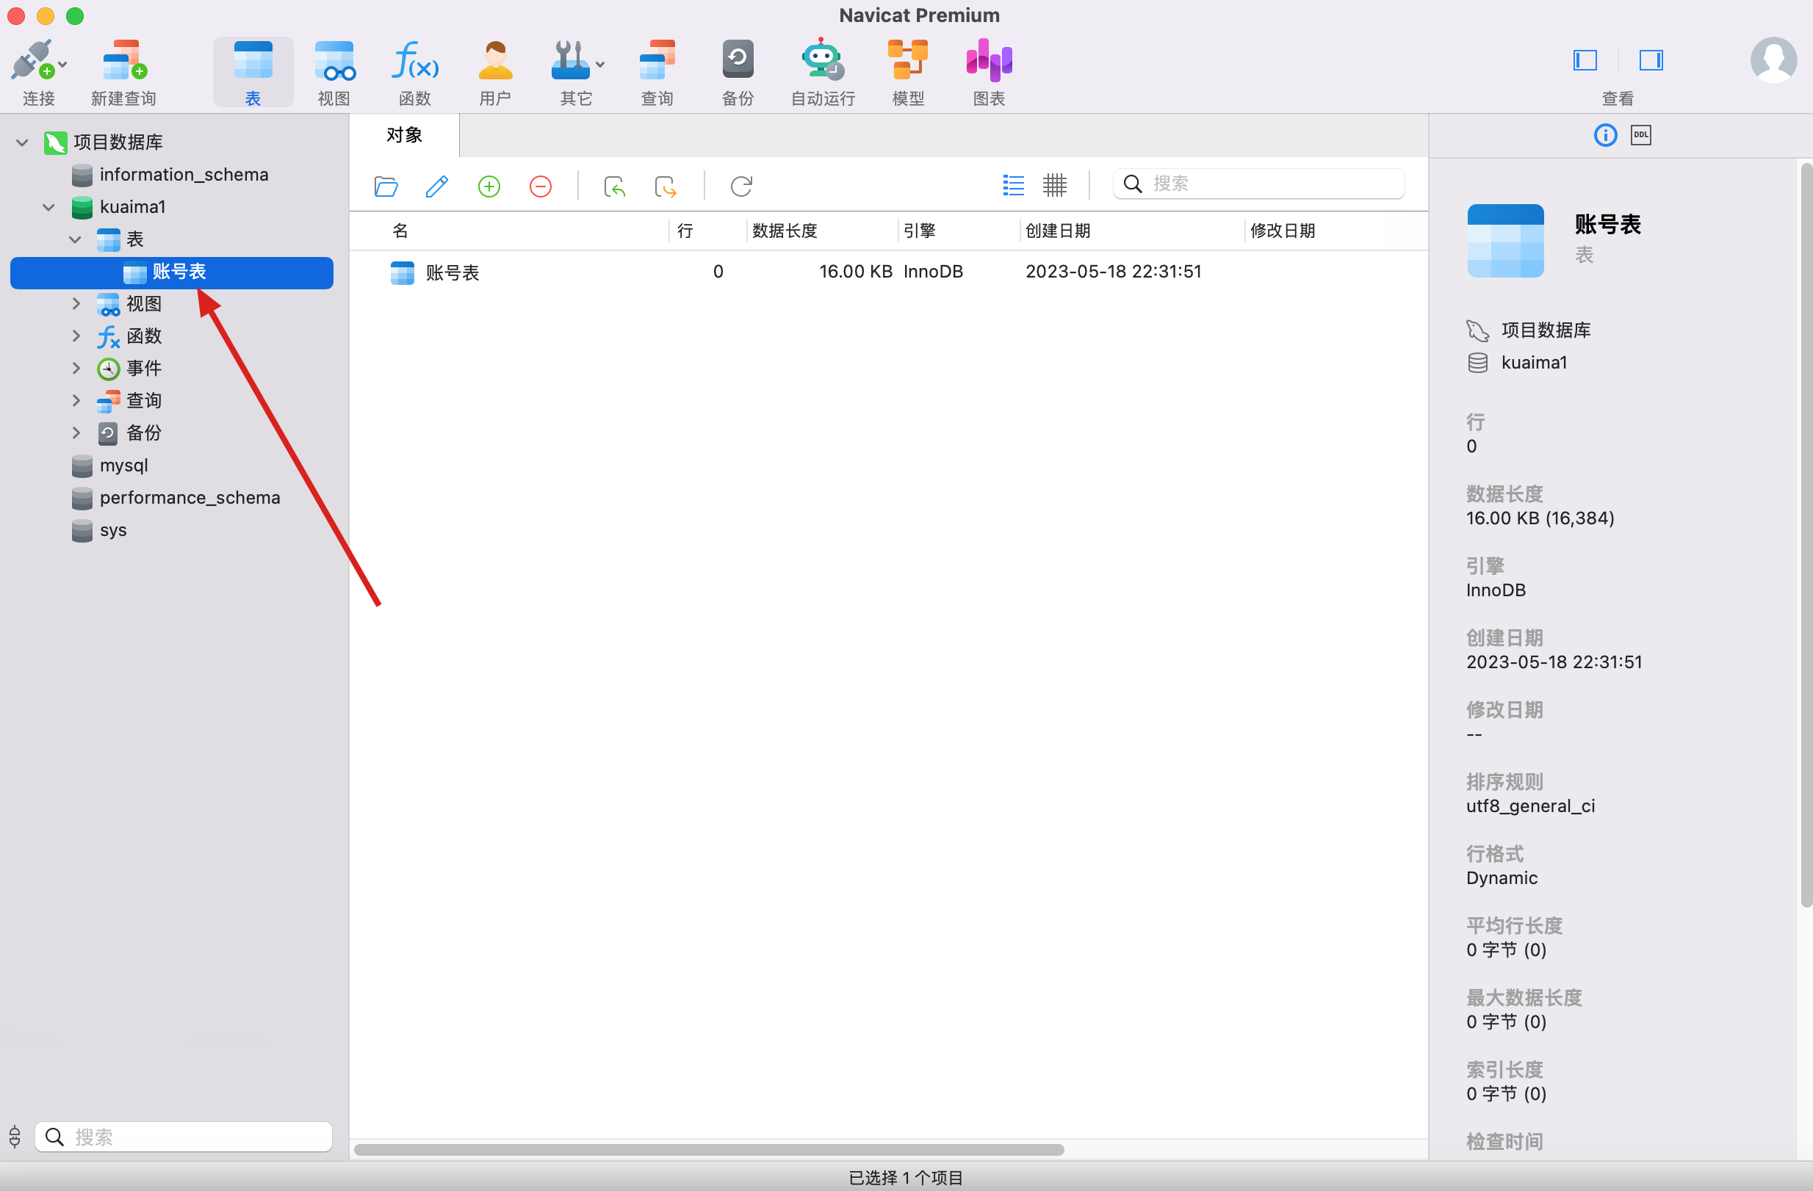Viewport: 1813px width, 1191px height.
Task: Open the Model (模型) toolbar icon
Action: point(908,59)
